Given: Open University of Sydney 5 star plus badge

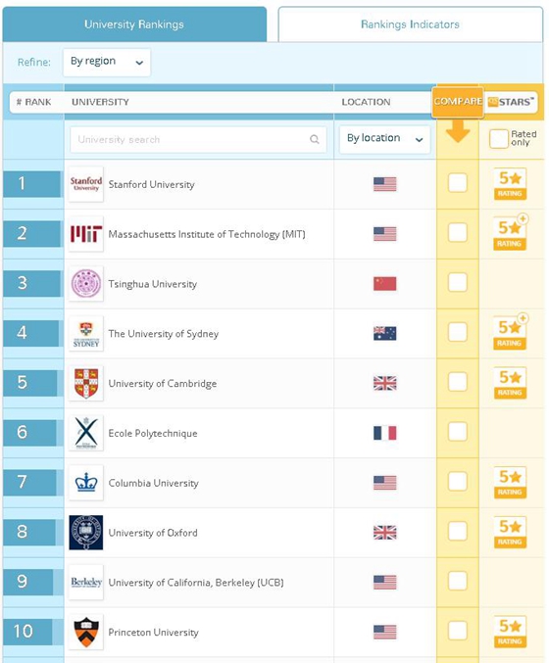Looking at the screenshot, I should point(511,332).
